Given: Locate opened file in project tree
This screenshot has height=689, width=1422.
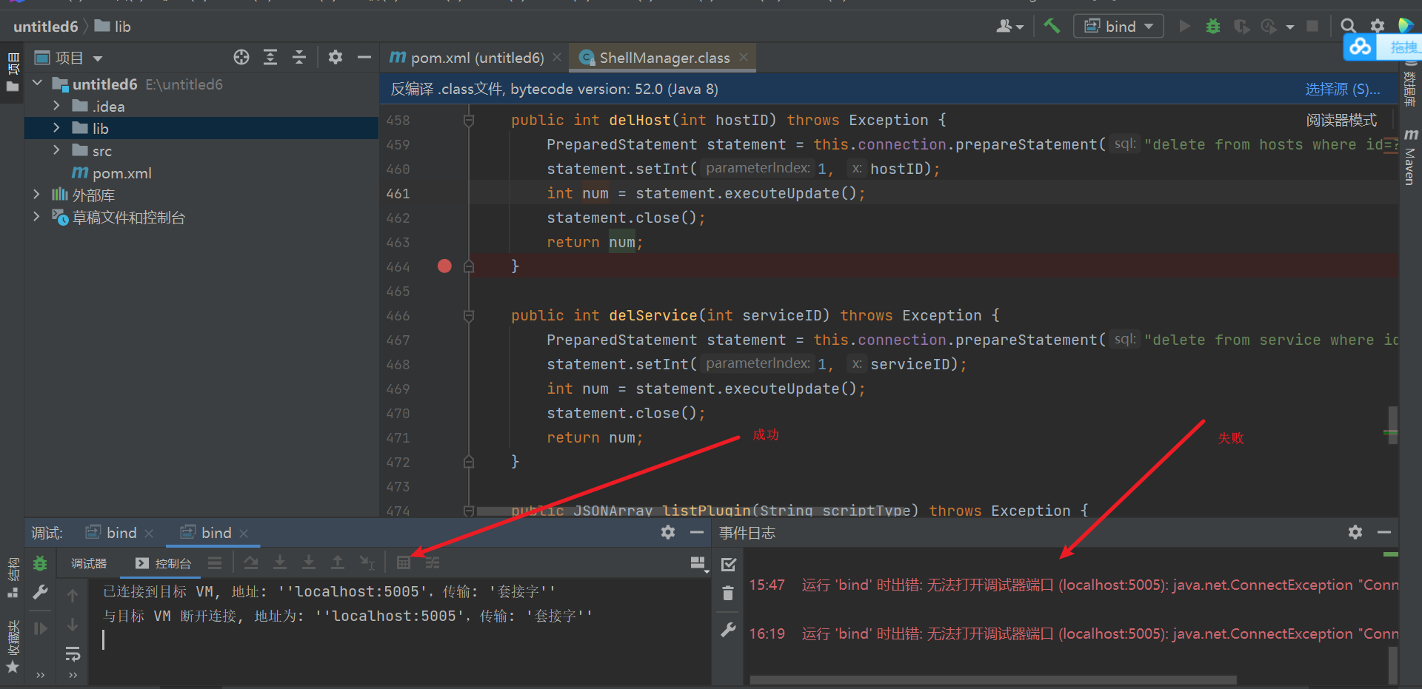Looking at the screenshot, I should 241,58.
